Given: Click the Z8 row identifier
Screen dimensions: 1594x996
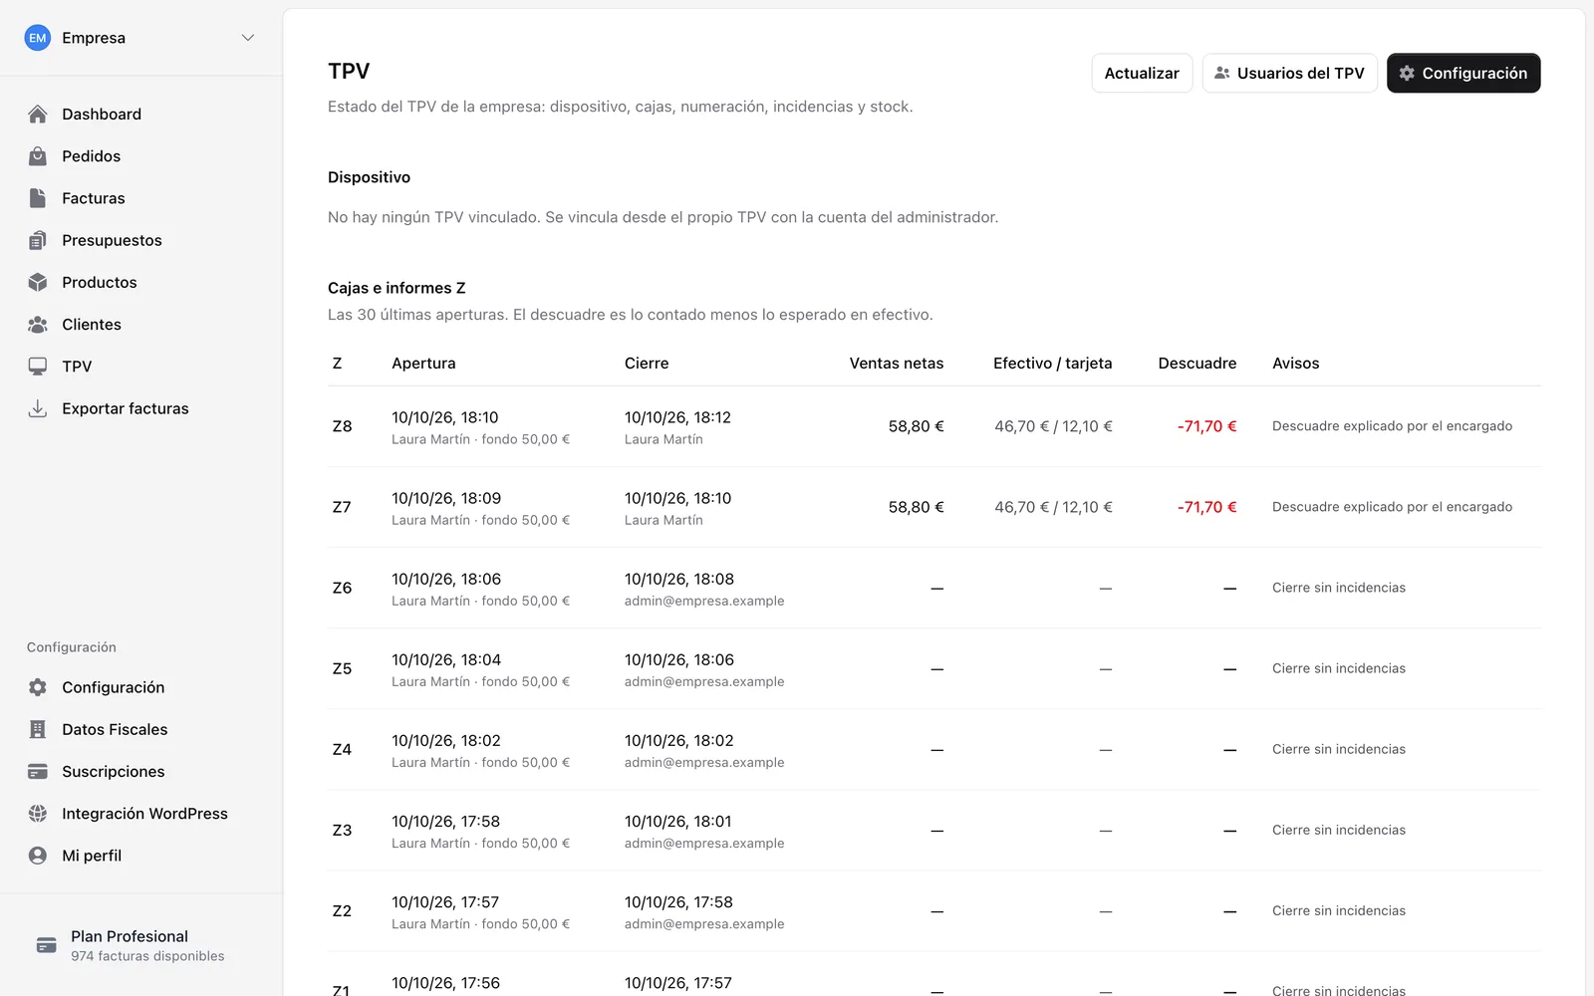Looking at the screenshot, I should tap(342, 426).
